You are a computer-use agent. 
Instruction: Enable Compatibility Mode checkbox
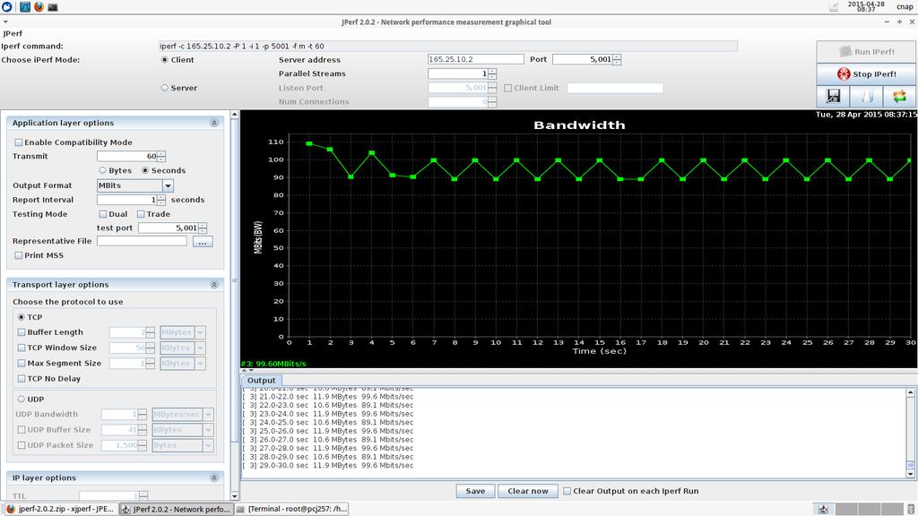(18, 142)
